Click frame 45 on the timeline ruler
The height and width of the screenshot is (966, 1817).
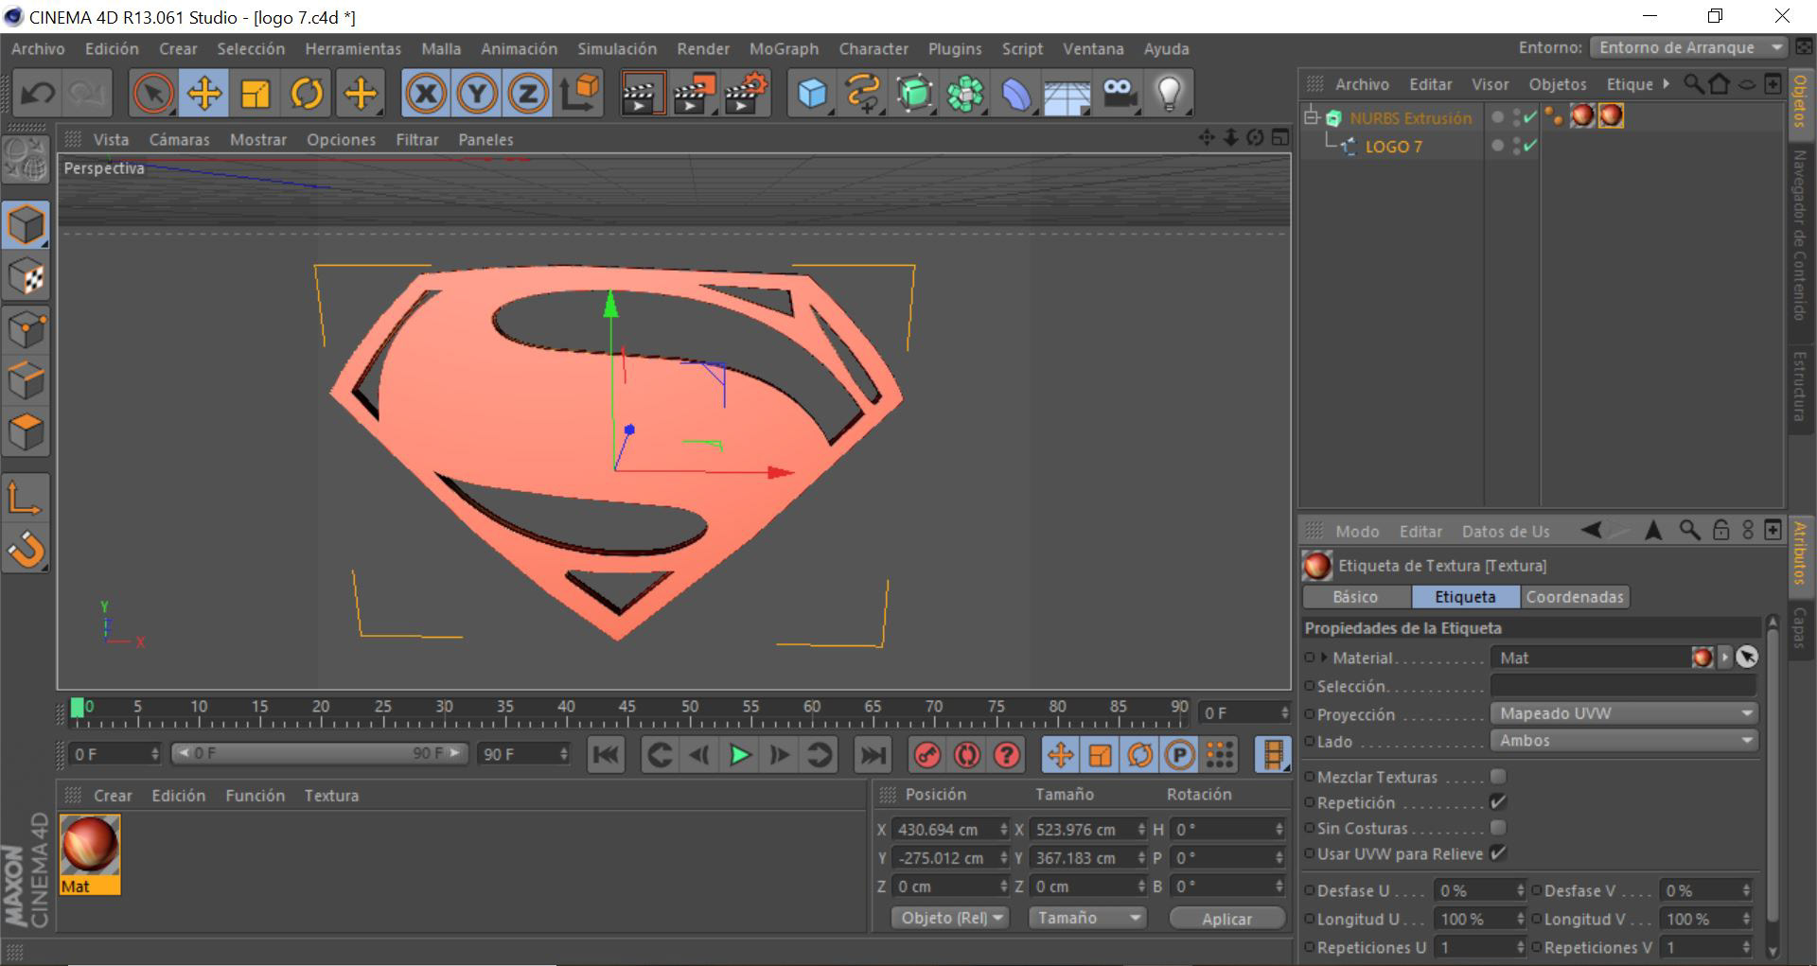coord(627,707)
